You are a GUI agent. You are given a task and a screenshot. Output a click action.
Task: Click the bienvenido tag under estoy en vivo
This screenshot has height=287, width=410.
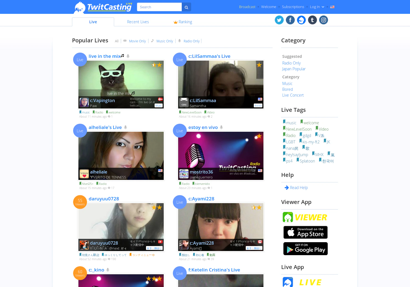(202, 184)
